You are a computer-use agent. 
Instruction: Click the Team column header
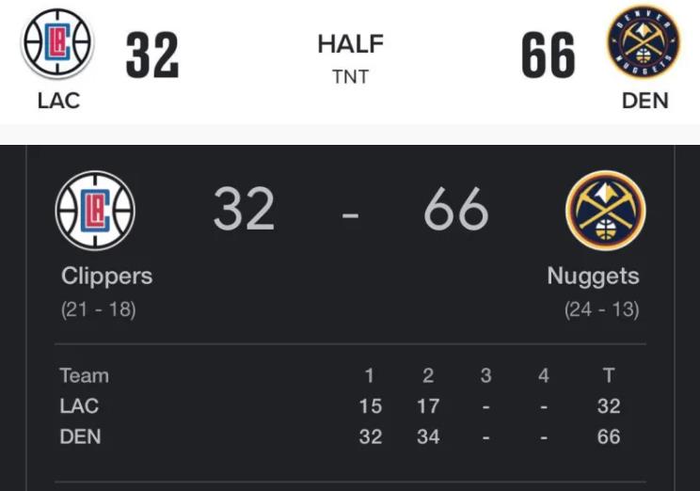[x=85, y=376]
